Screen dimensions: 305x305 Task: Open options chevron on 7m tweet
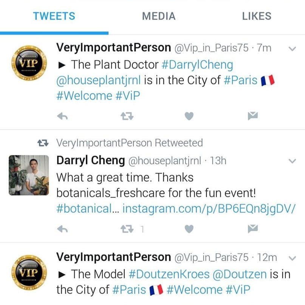(292, 49)
